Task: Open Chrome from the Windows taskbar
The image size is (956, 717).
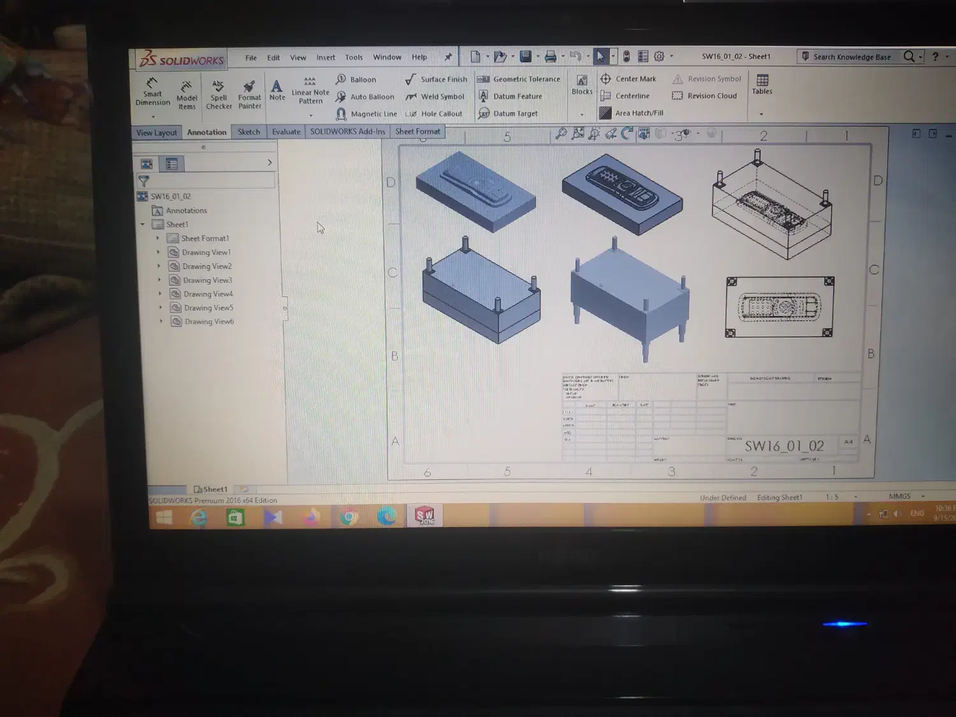Action: tap(348, 517)
